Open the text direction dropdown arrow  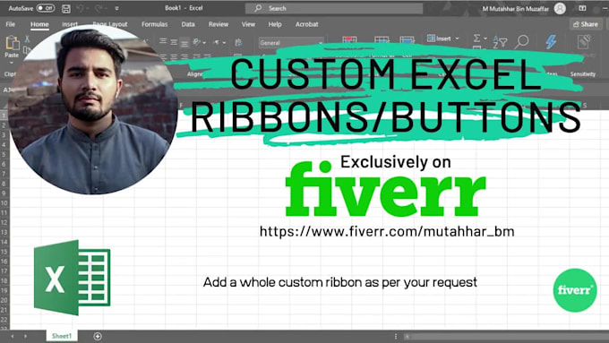coord(224,42)
